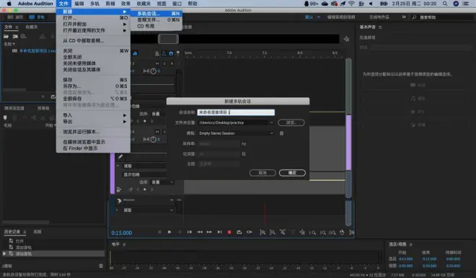Image resolution: width=476 pixels, height=278 pixels.
Task: Toggle Mute (M) on track 4
Action: click(157, 132)
